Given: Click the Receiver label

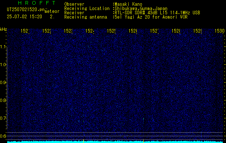Looking at the screenshot, I should pos(74,13).
